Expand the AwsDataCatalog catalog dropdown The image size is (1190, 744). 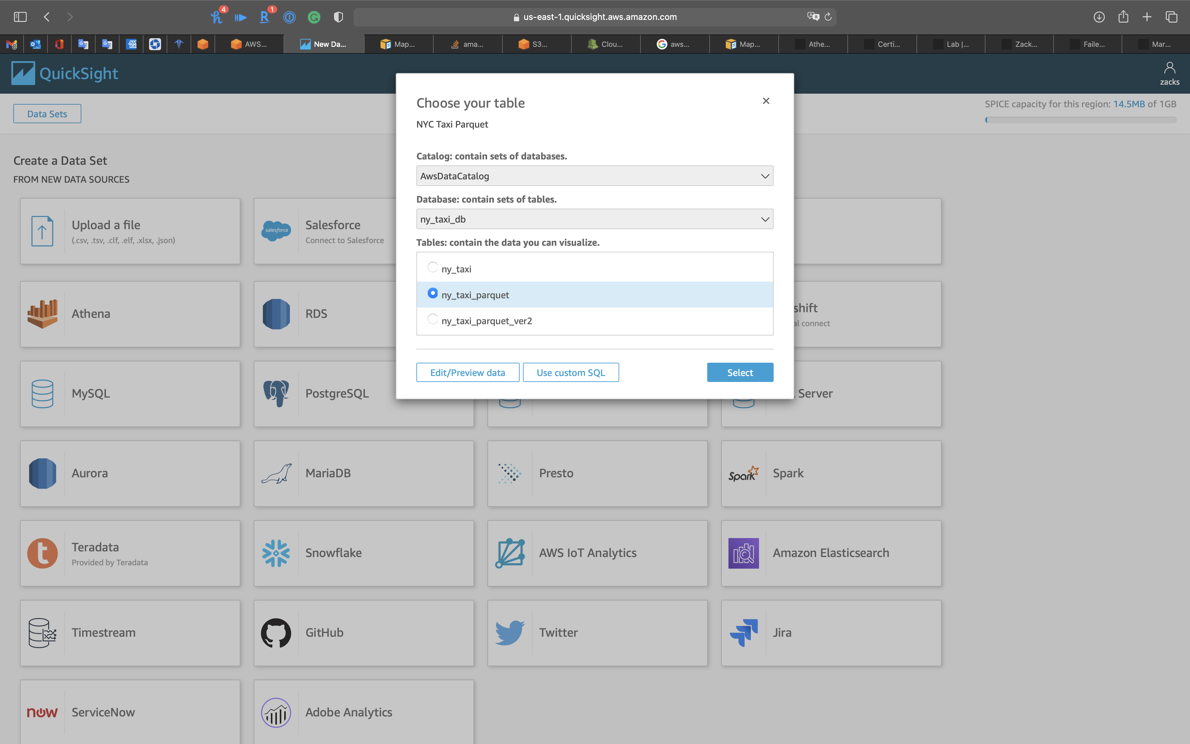(594, 176)
